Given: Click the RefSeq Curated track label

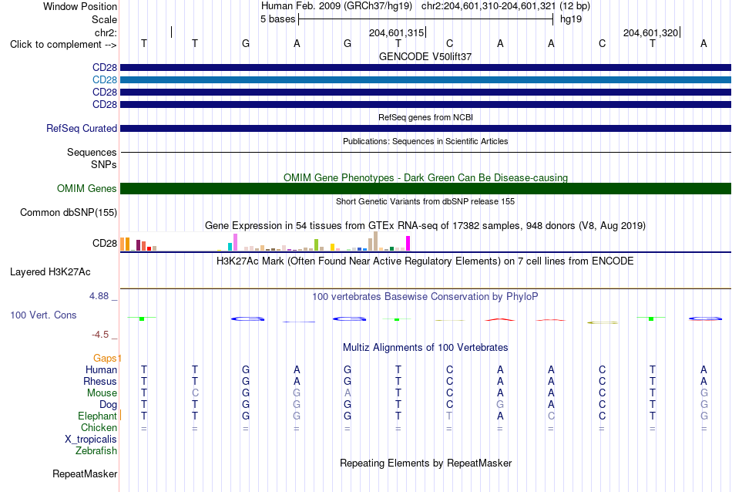Looking at the screenshot, I should (x=82, y=129).
